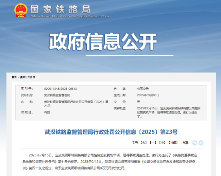Share the notice via Weibo icon
This screenshot has width=221, height=176.
(201, 143)
